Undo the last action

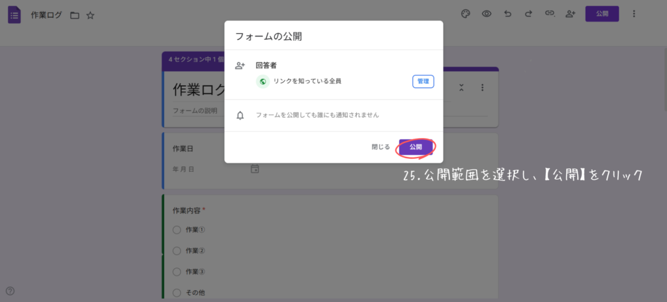[507, 14]
